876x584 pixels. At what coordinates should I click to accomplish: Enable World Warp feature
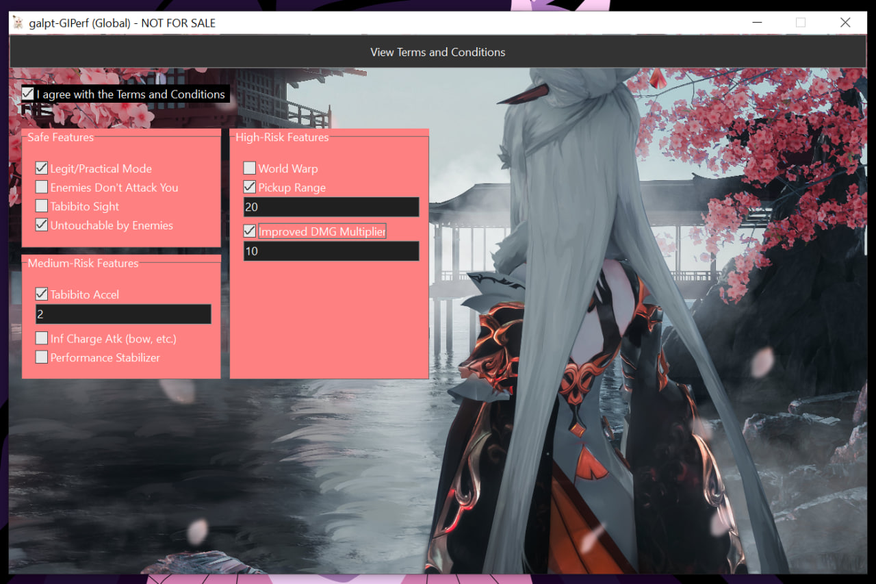(250, 168)
